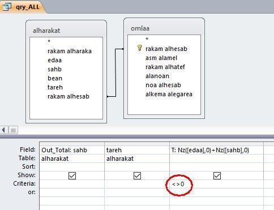Click the join line between the tables

pyautogui.click(x=115, y=72)
